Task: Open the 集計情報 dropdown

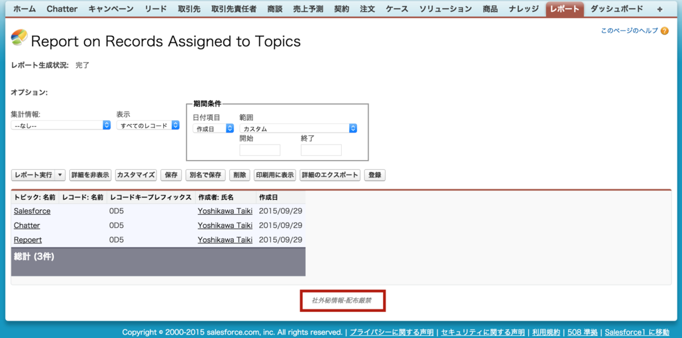Action: [61, 125]
